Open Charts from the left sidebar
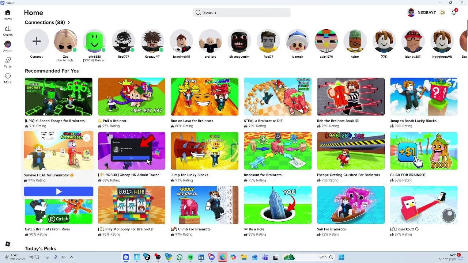Image resolution: width=468 pixels, height=263 pixels. point(8,31)
